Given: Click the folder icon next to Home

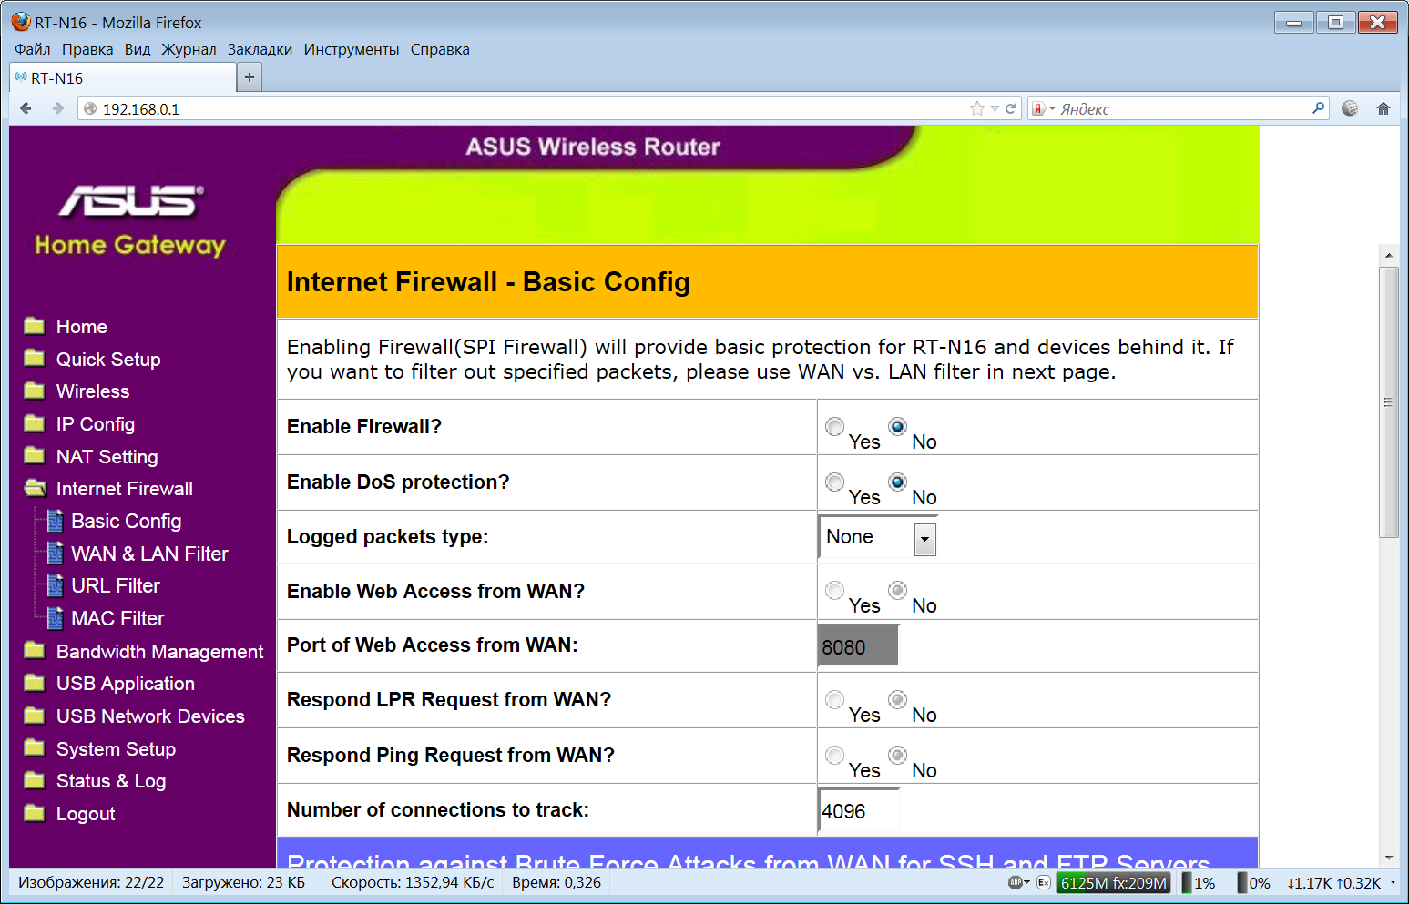Looking at the screenshot, I should pyautogui.click(x=35, y=326).
